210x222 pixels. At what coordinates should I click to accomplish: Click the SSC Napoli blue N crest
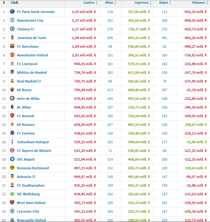[12, 159]
